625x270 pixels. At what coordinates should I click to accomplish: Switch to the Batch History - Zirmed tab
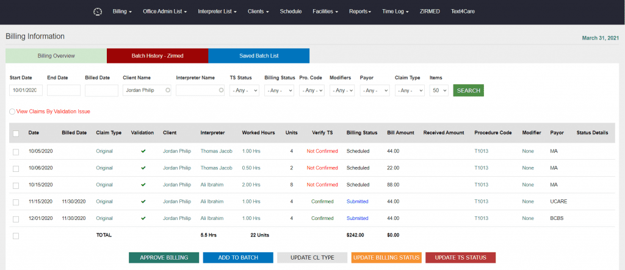(x=157, y=56)
